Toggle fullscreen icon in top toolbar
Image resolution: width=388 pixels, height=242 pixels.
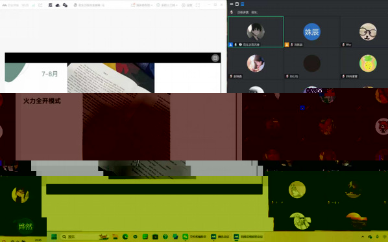point(198,5)
